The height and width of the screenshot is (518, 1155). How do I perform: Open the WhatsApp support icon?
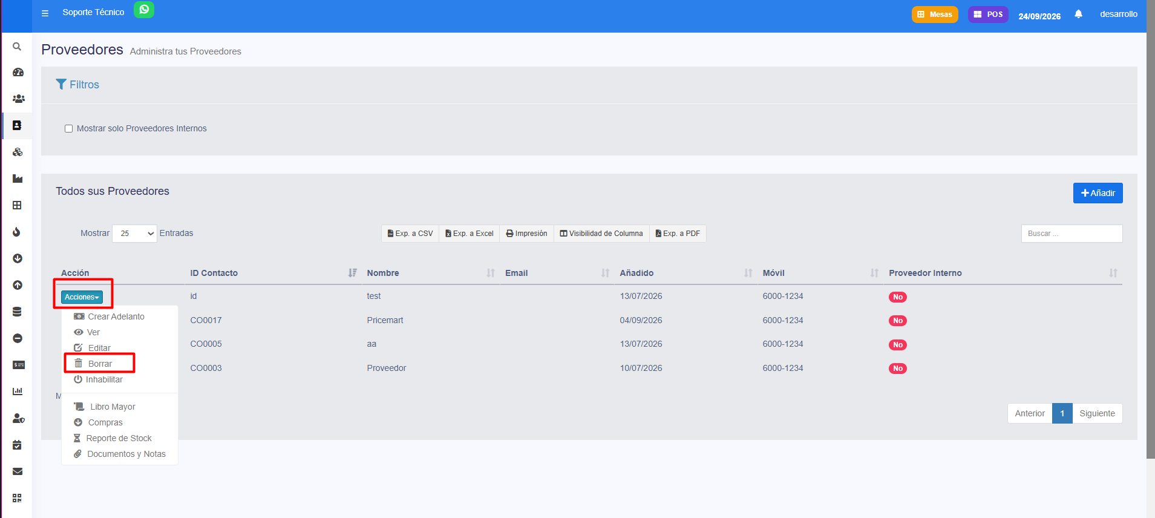pyautogui.click(x=144, y=10)
